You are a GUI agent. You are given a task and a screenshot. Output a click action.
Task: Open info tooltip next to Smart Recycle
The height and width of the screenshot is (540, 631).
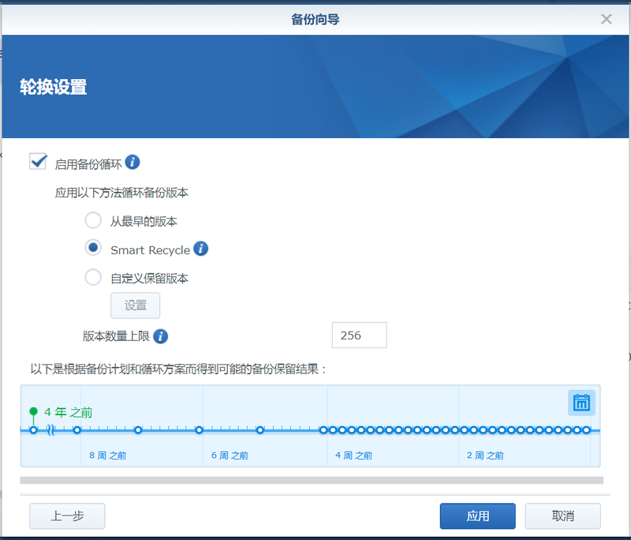200,249
